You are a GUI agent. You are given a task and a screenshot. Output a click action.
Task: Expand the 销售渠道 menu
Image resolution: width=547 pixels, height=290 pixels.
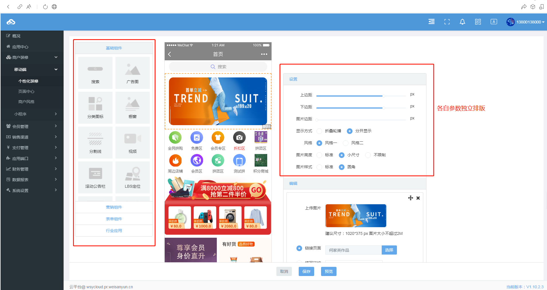coord(32,137)
